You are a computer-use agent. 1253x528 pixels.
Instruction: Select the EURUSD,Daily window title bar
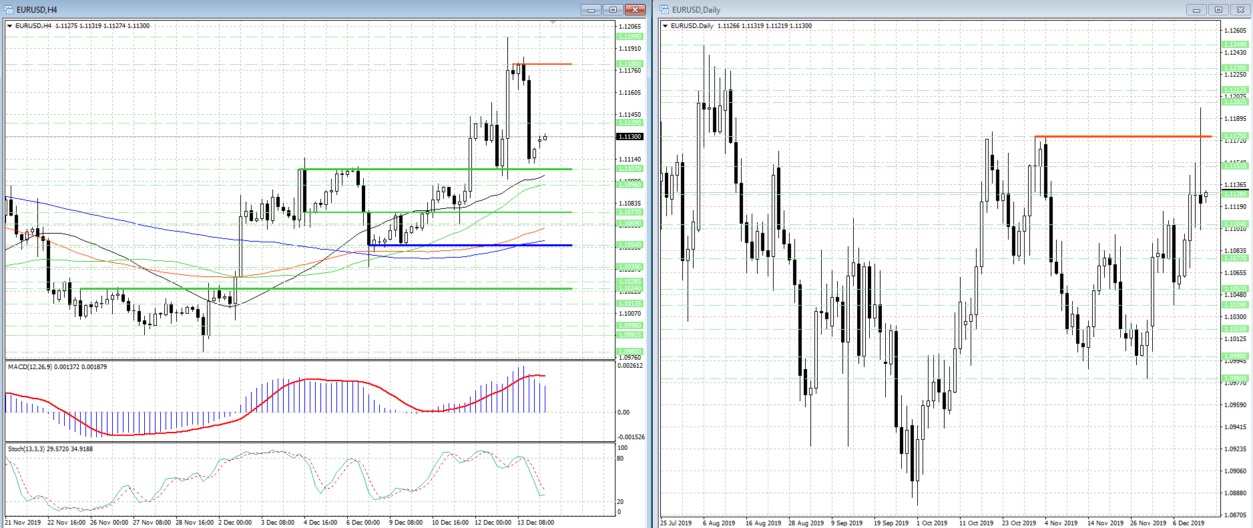[x=901, y=9]
